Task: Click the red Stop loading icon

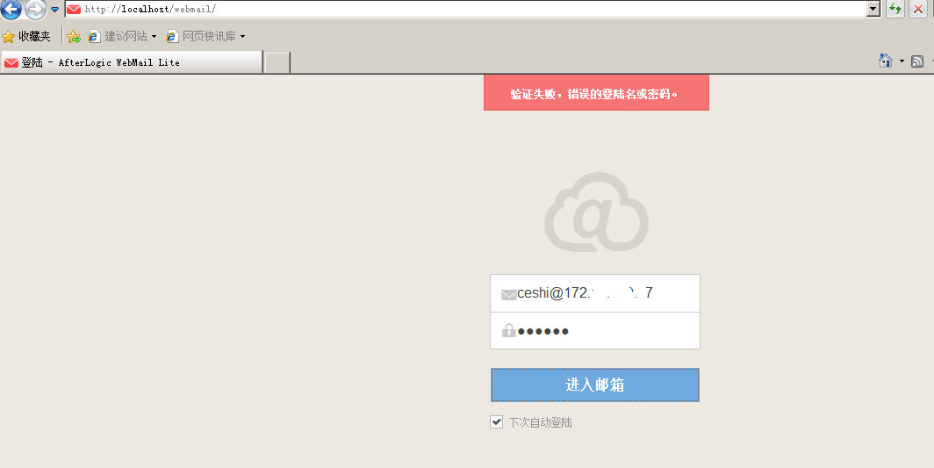Action: pos(918,9)
